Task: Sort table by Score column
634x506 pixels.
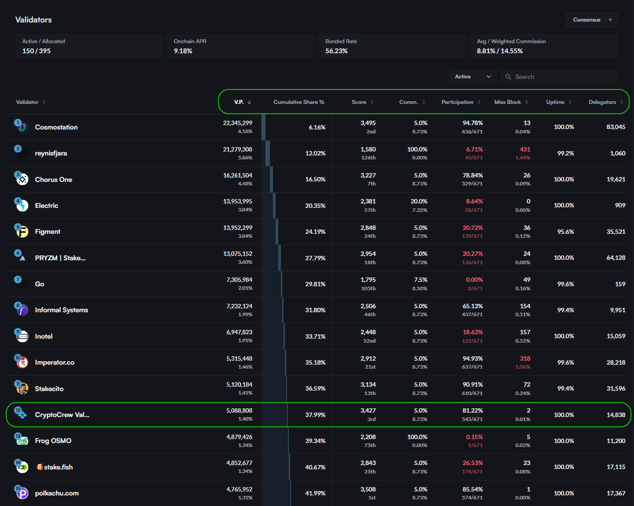Action: [x=363, y=102]
